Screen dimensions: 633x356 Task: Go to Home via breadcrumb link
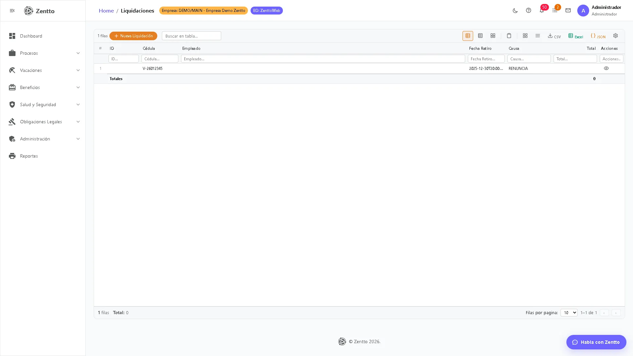pyautogui.click(x=106, y=11)
